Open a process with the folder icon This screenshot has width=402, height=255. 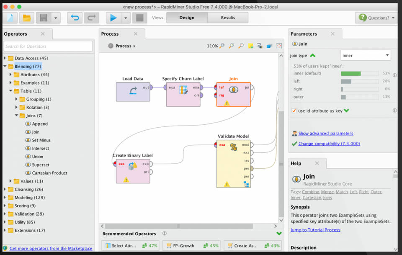(x=26, y=18)
